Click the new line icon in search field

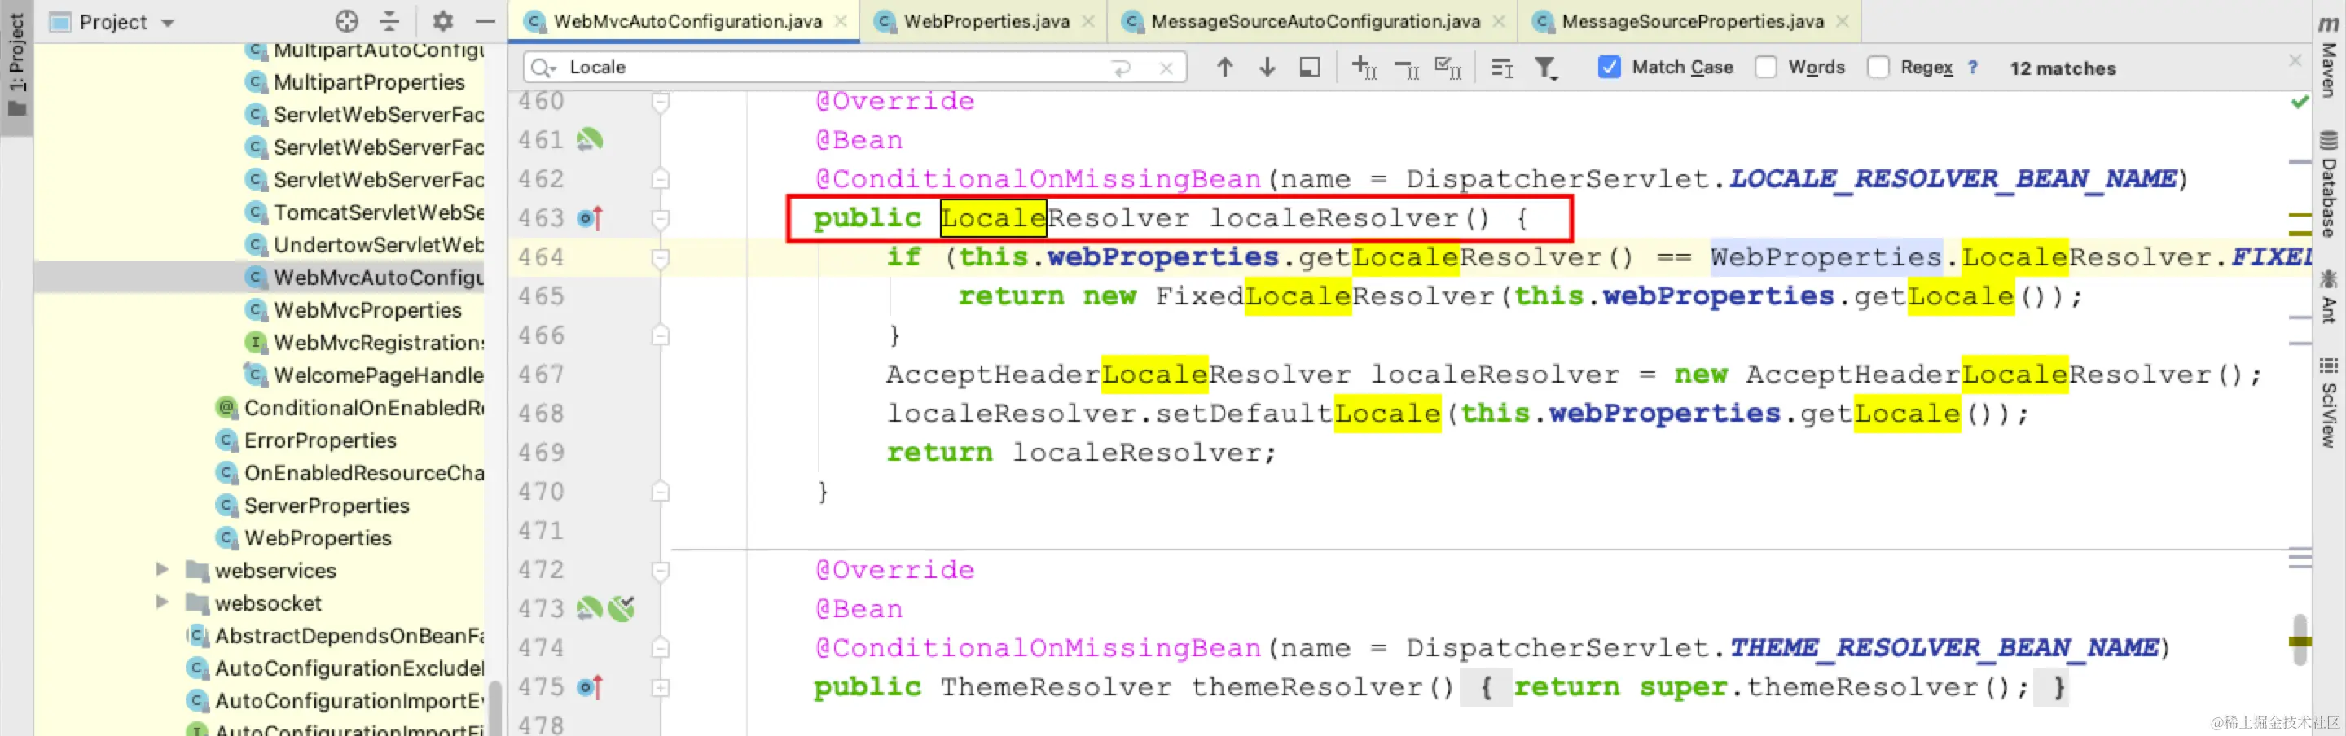click(1121, 68)
